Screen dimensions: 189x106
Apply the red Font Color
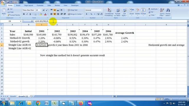point(45,14)
